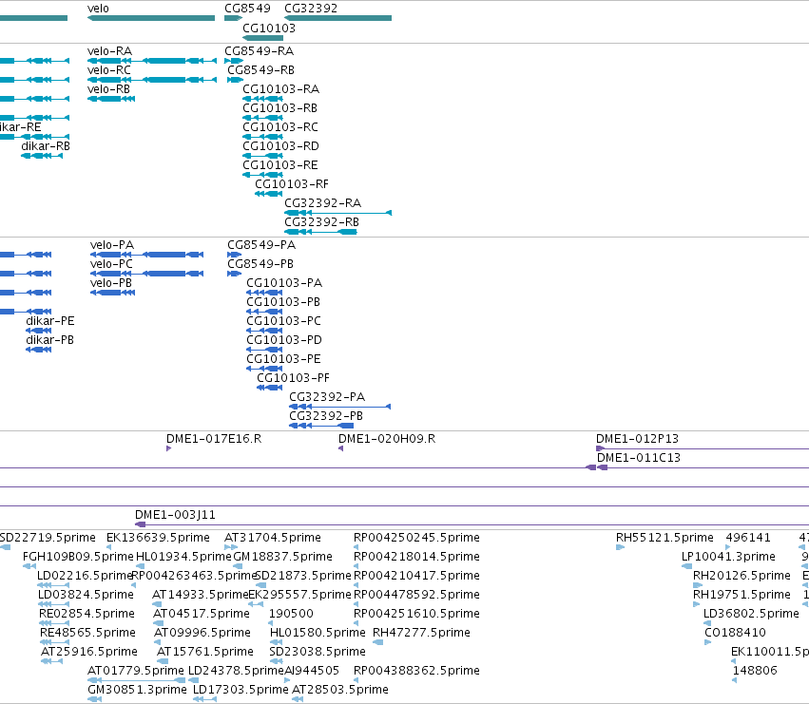Click EST GM30851.3prime
This screenshot has height=704, width=809.
(x=94, y=699)
